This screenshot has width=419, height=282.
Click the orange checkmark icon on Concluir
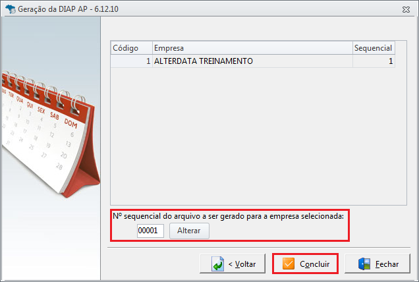coord(289,264)
